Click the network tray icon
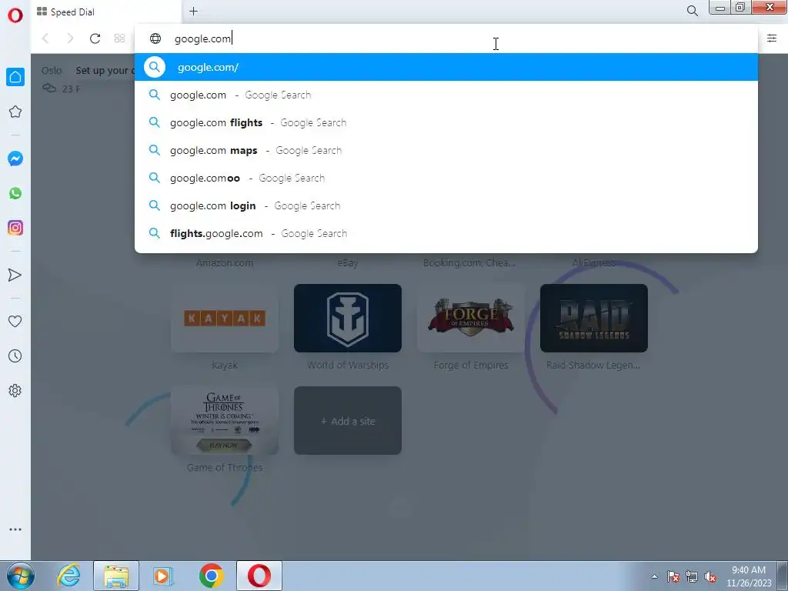 click(x=692, y=576)
